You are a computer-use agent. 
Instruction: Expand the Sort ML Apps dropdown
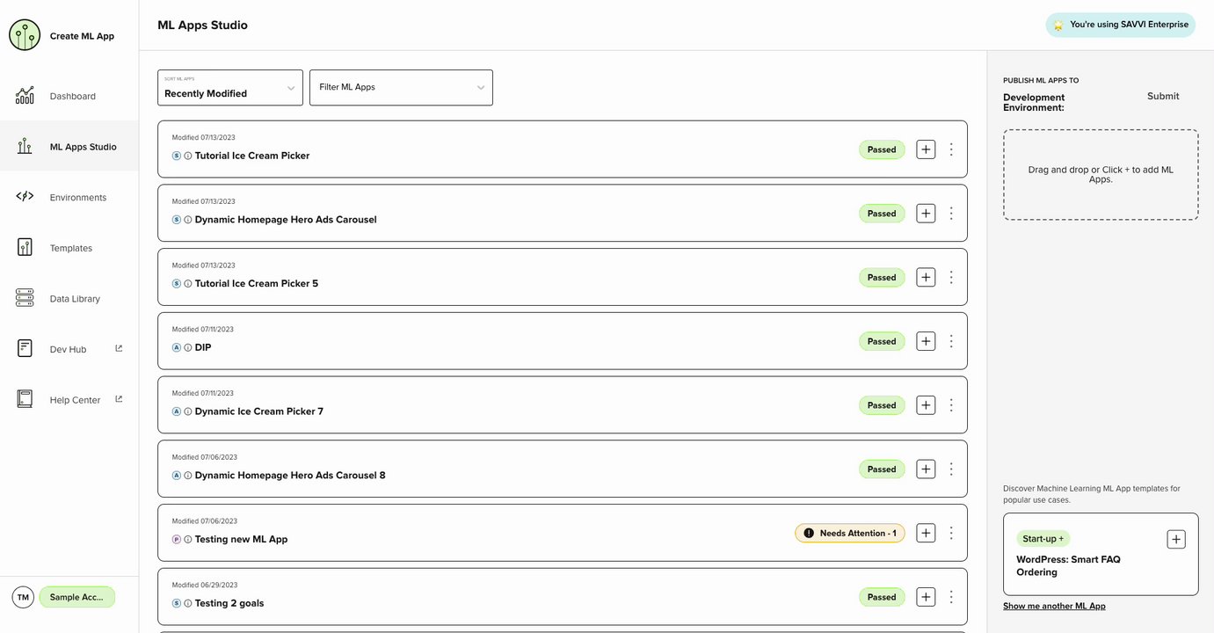click(x=230, y=88)
